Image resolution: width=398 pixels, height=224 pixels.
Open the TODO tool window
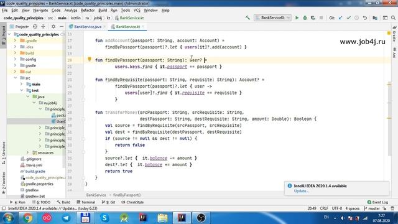(x=42, y=202)
